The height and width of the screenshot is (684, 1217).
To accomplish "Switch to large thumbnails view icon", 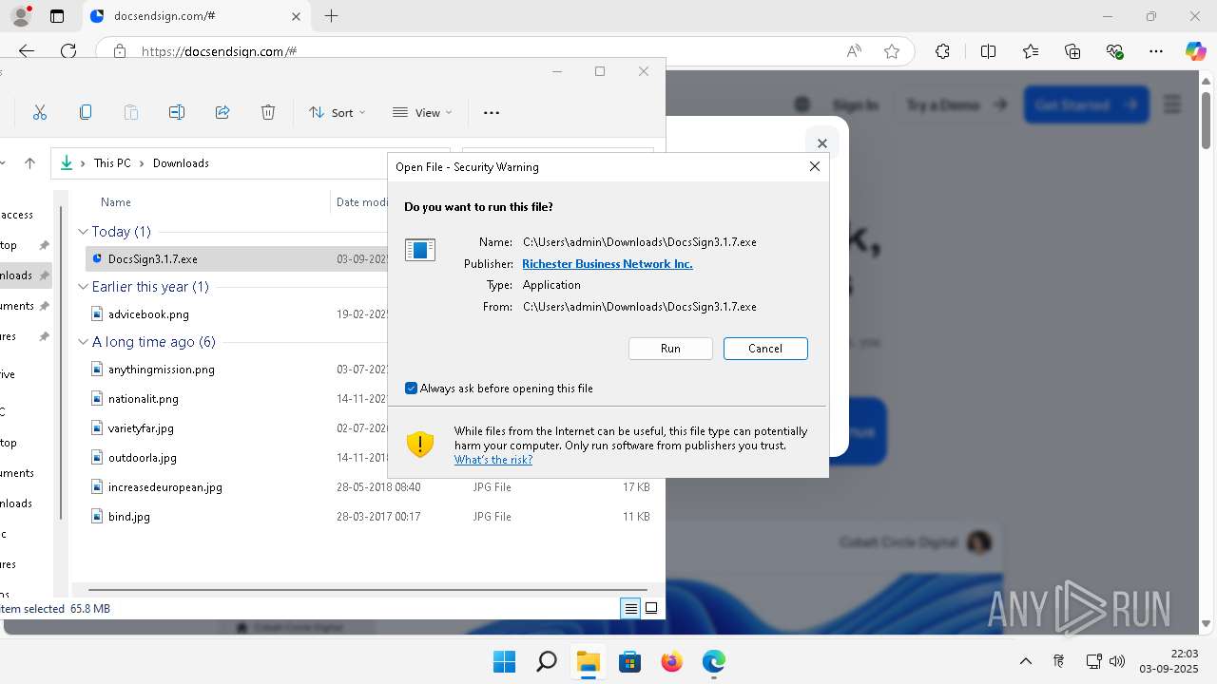I will [x=651, y=609].
